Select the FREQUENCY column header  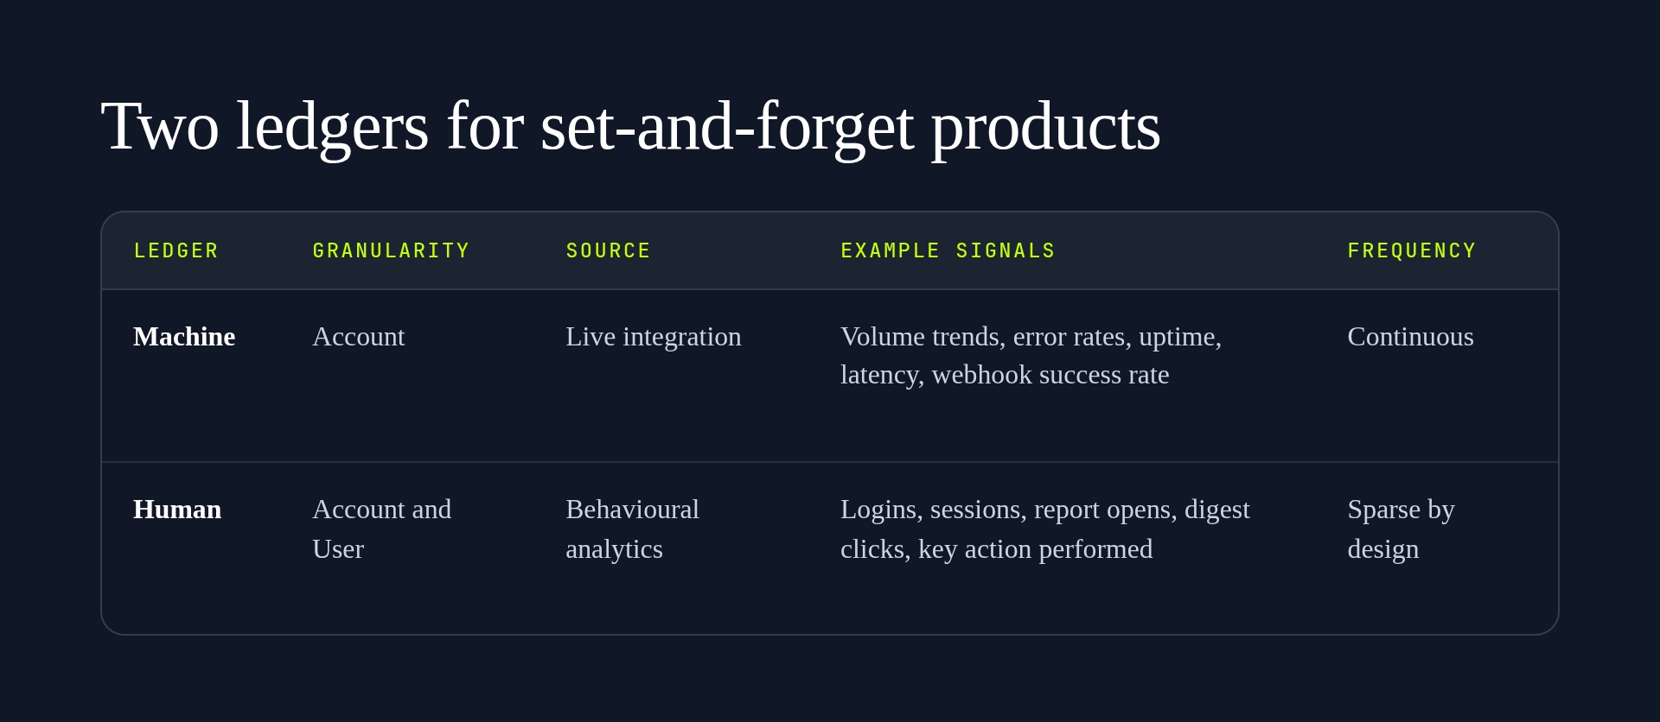[1412, 250]
